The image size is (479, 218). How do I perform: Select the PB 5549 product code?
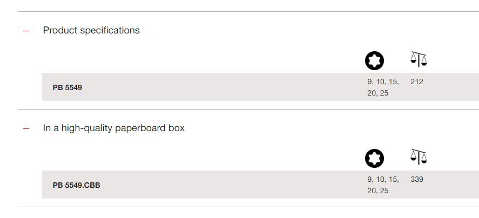[67, 87]
